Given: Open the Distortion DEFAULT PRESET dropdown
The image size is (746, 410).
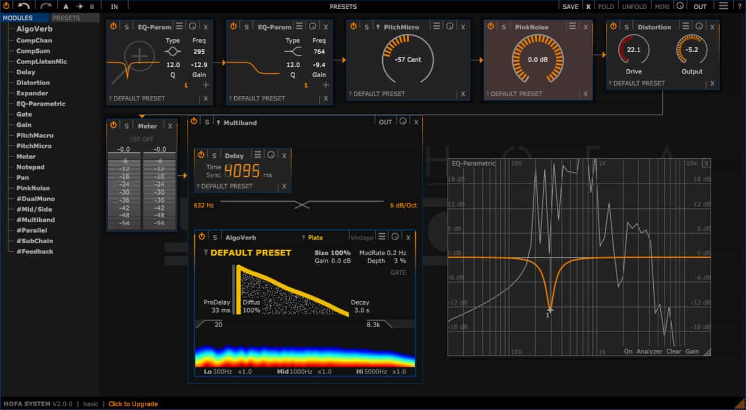Looking at the screenshot, I should (x=636, y=83).
